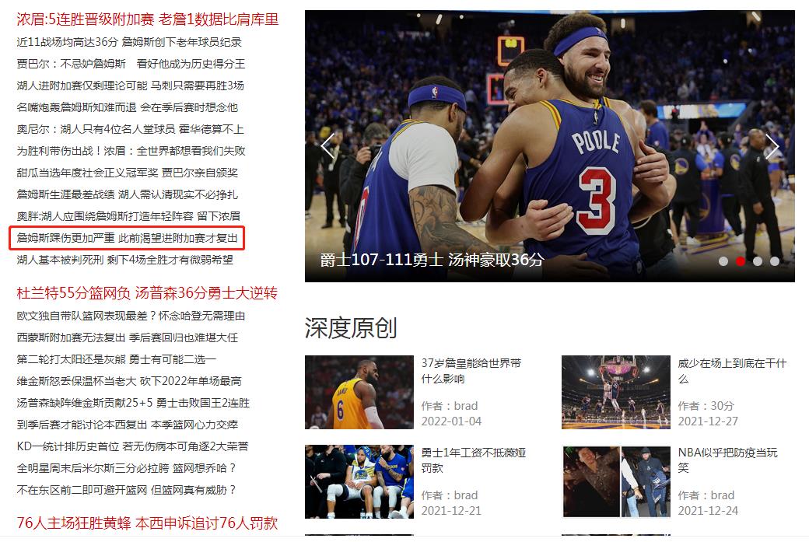Select the active red carousel dot
The width and height of the screenshot is (809, 542).
741,261
